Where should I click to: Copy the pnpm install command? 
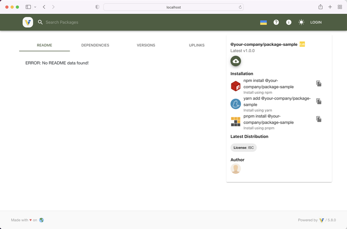point(319,119)
